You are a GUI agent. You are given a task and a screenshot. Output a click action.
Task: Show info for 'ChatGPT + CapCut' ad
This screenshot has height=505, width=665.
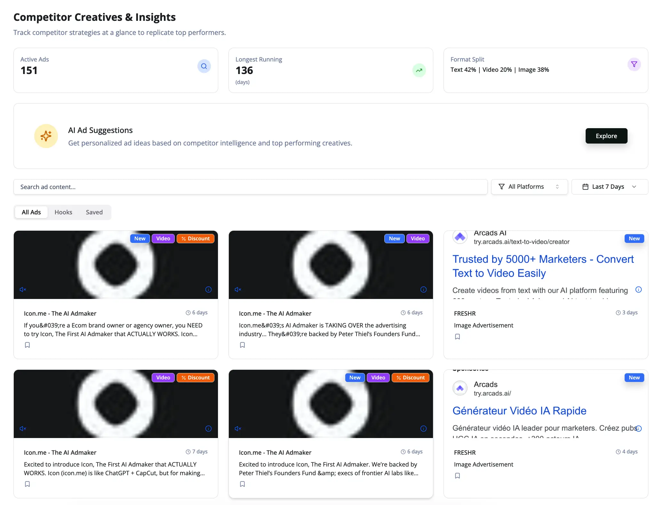pos(208,429)
